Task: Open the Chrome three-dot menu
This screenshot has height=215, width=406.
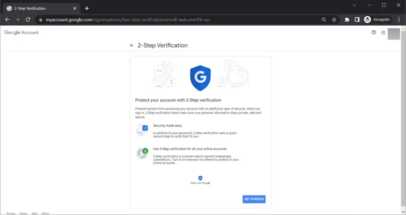Action: (399, 20)
